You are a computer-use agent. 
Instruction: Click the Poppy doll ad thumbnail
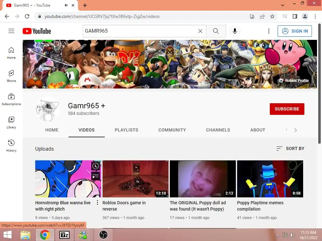203,179
